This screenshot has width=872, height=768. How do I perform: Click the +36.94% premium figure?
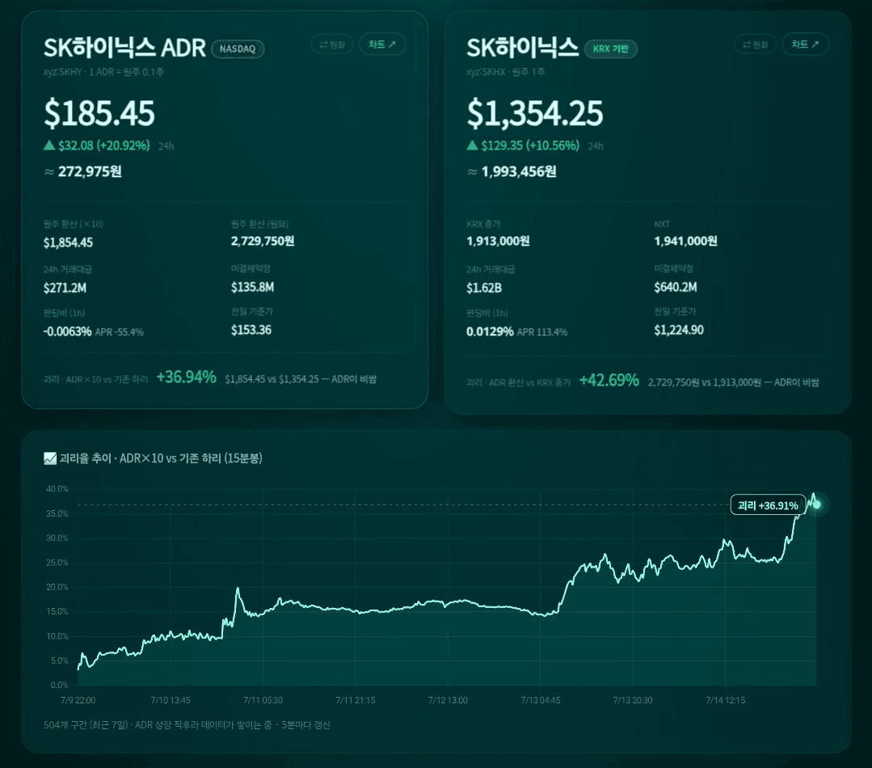pos(187,377)
